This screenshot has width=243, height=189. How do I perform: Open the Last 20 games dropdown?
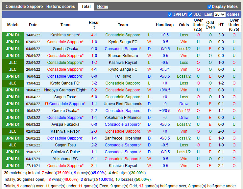[219, 14]
